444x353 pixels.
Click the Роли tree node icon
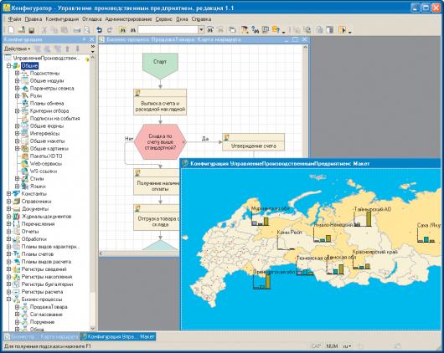pos(25,96)
